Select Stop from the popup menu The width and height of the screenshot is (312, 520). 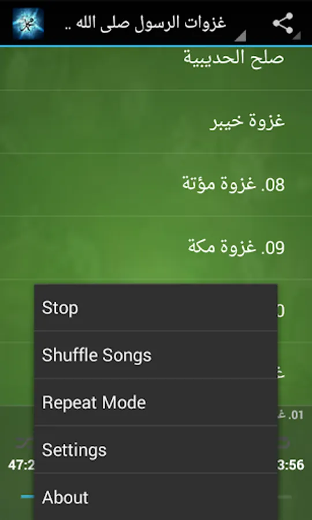[x=155, y=307]
